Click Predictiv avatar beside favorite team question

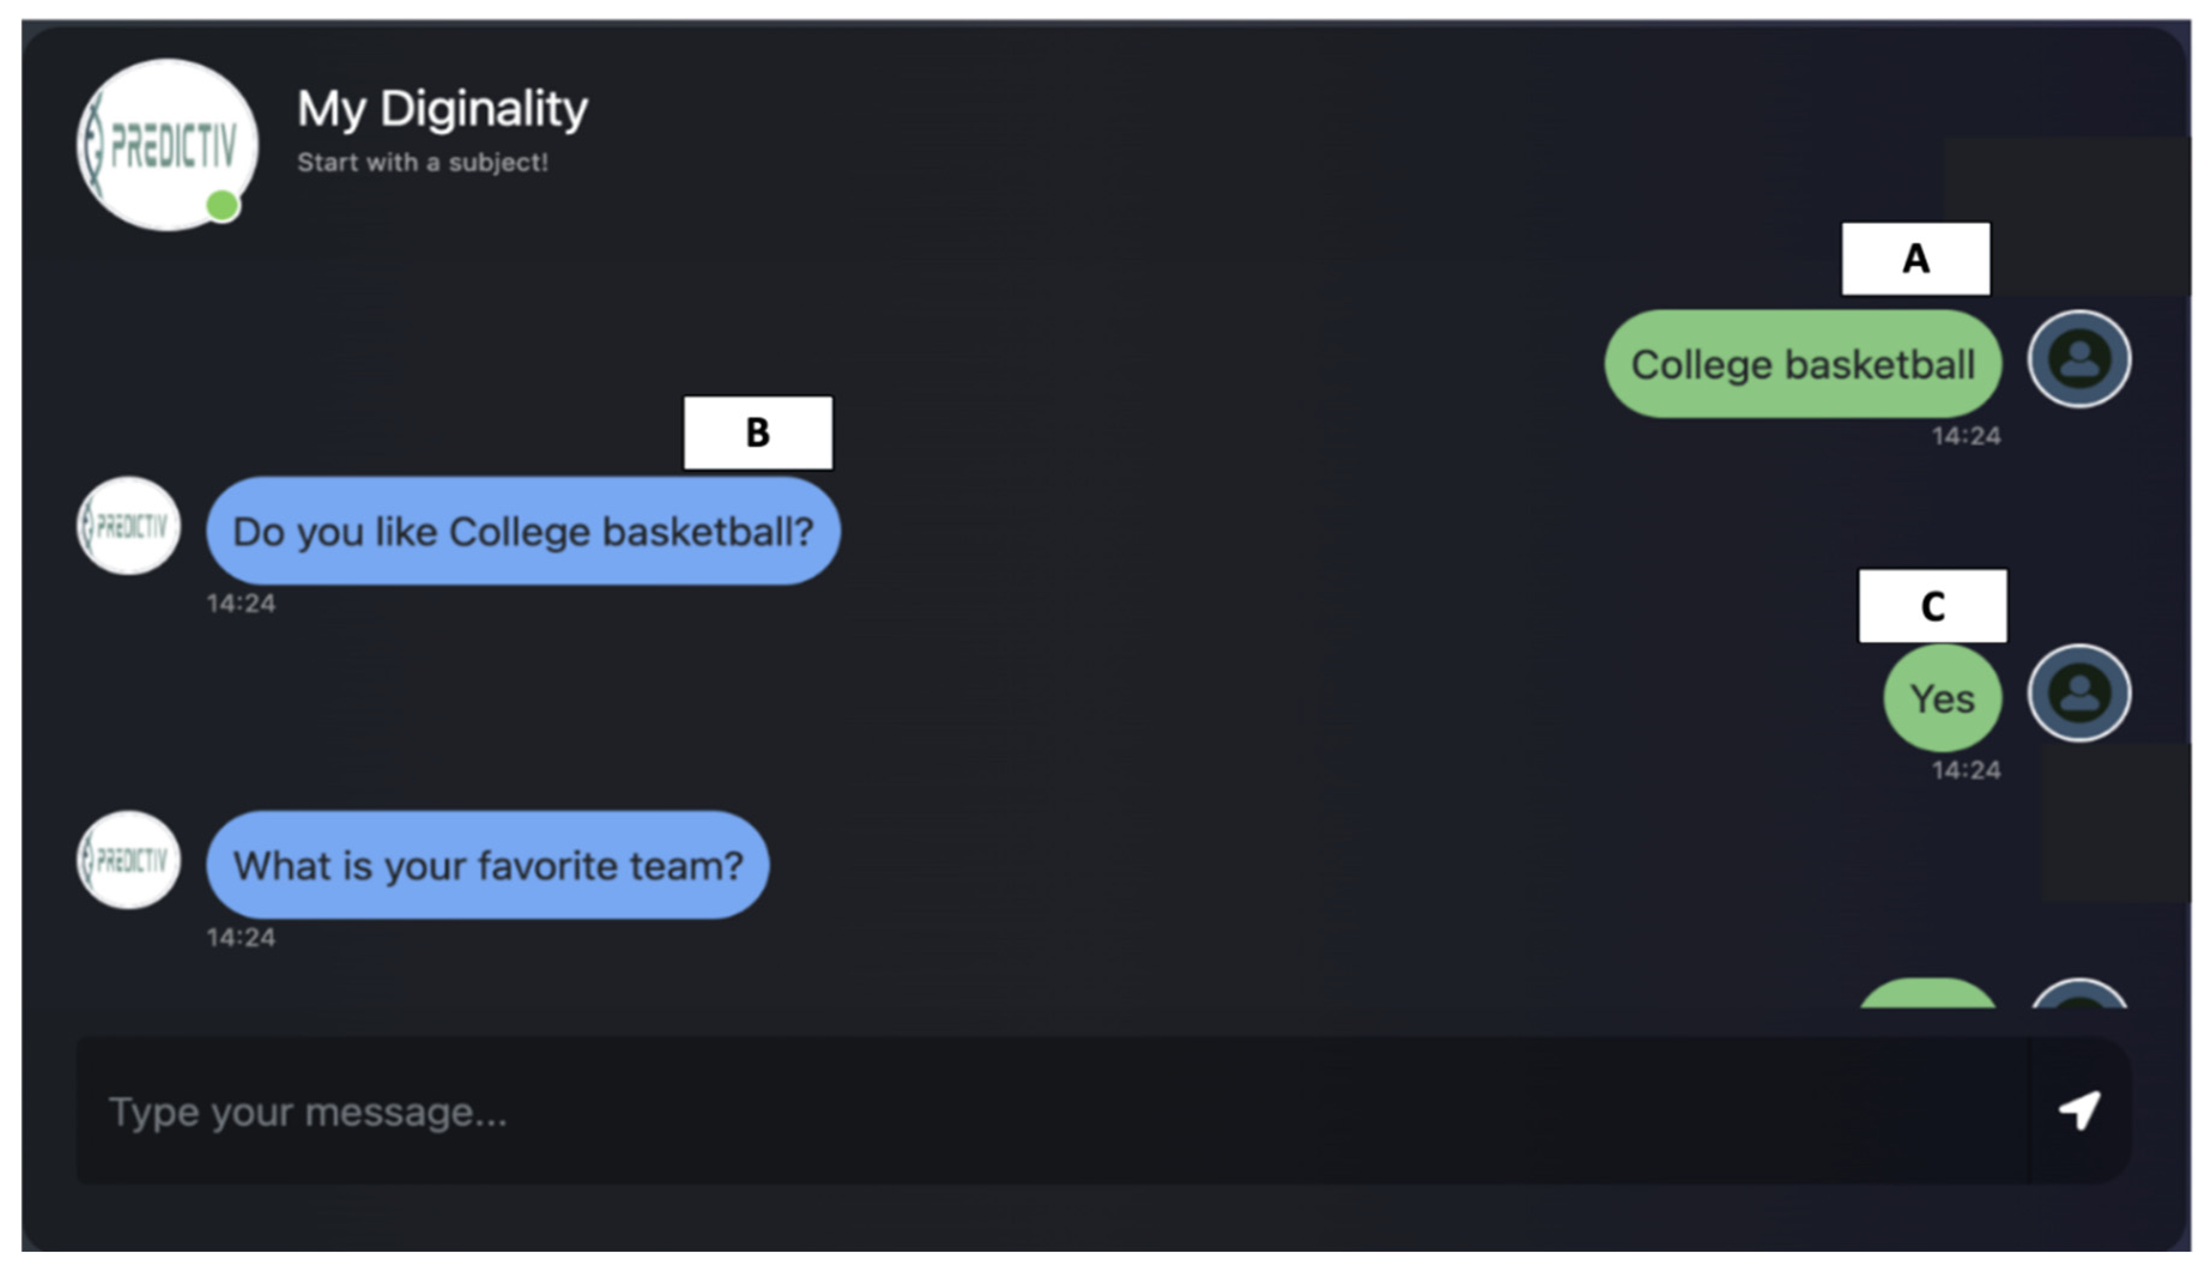click(129, 860)
